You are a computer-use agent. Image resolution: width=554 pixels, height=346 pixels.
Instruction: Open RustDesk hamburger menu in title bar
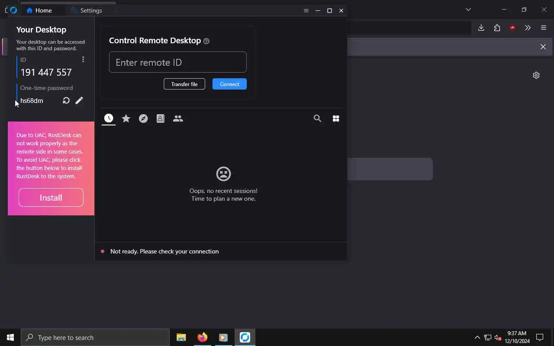coord(306,10)
